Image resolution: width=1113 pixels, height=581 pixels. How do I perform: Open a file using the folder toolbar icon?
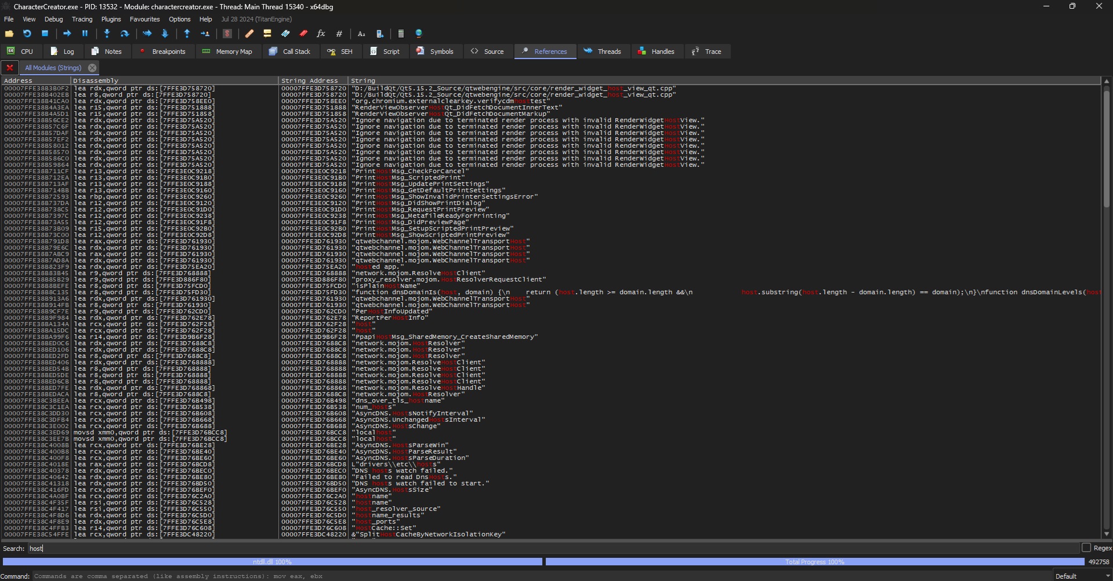point(9,34)
